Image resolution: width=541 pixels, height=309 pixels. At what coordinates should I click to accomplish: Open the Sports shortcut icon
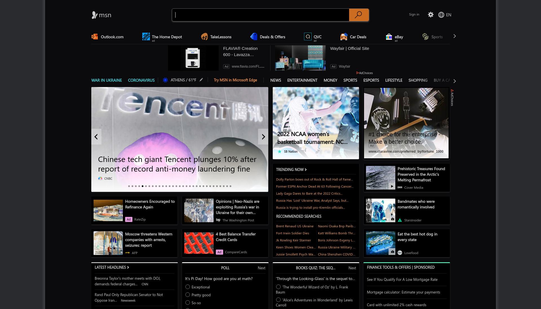(425, 37)
